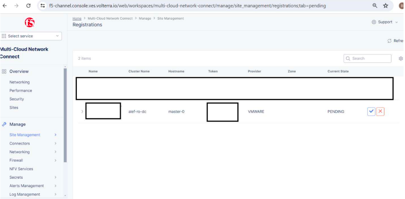Screen dimensions: 405x199
Task: Open the Manage section
Action: click(17, 124)
